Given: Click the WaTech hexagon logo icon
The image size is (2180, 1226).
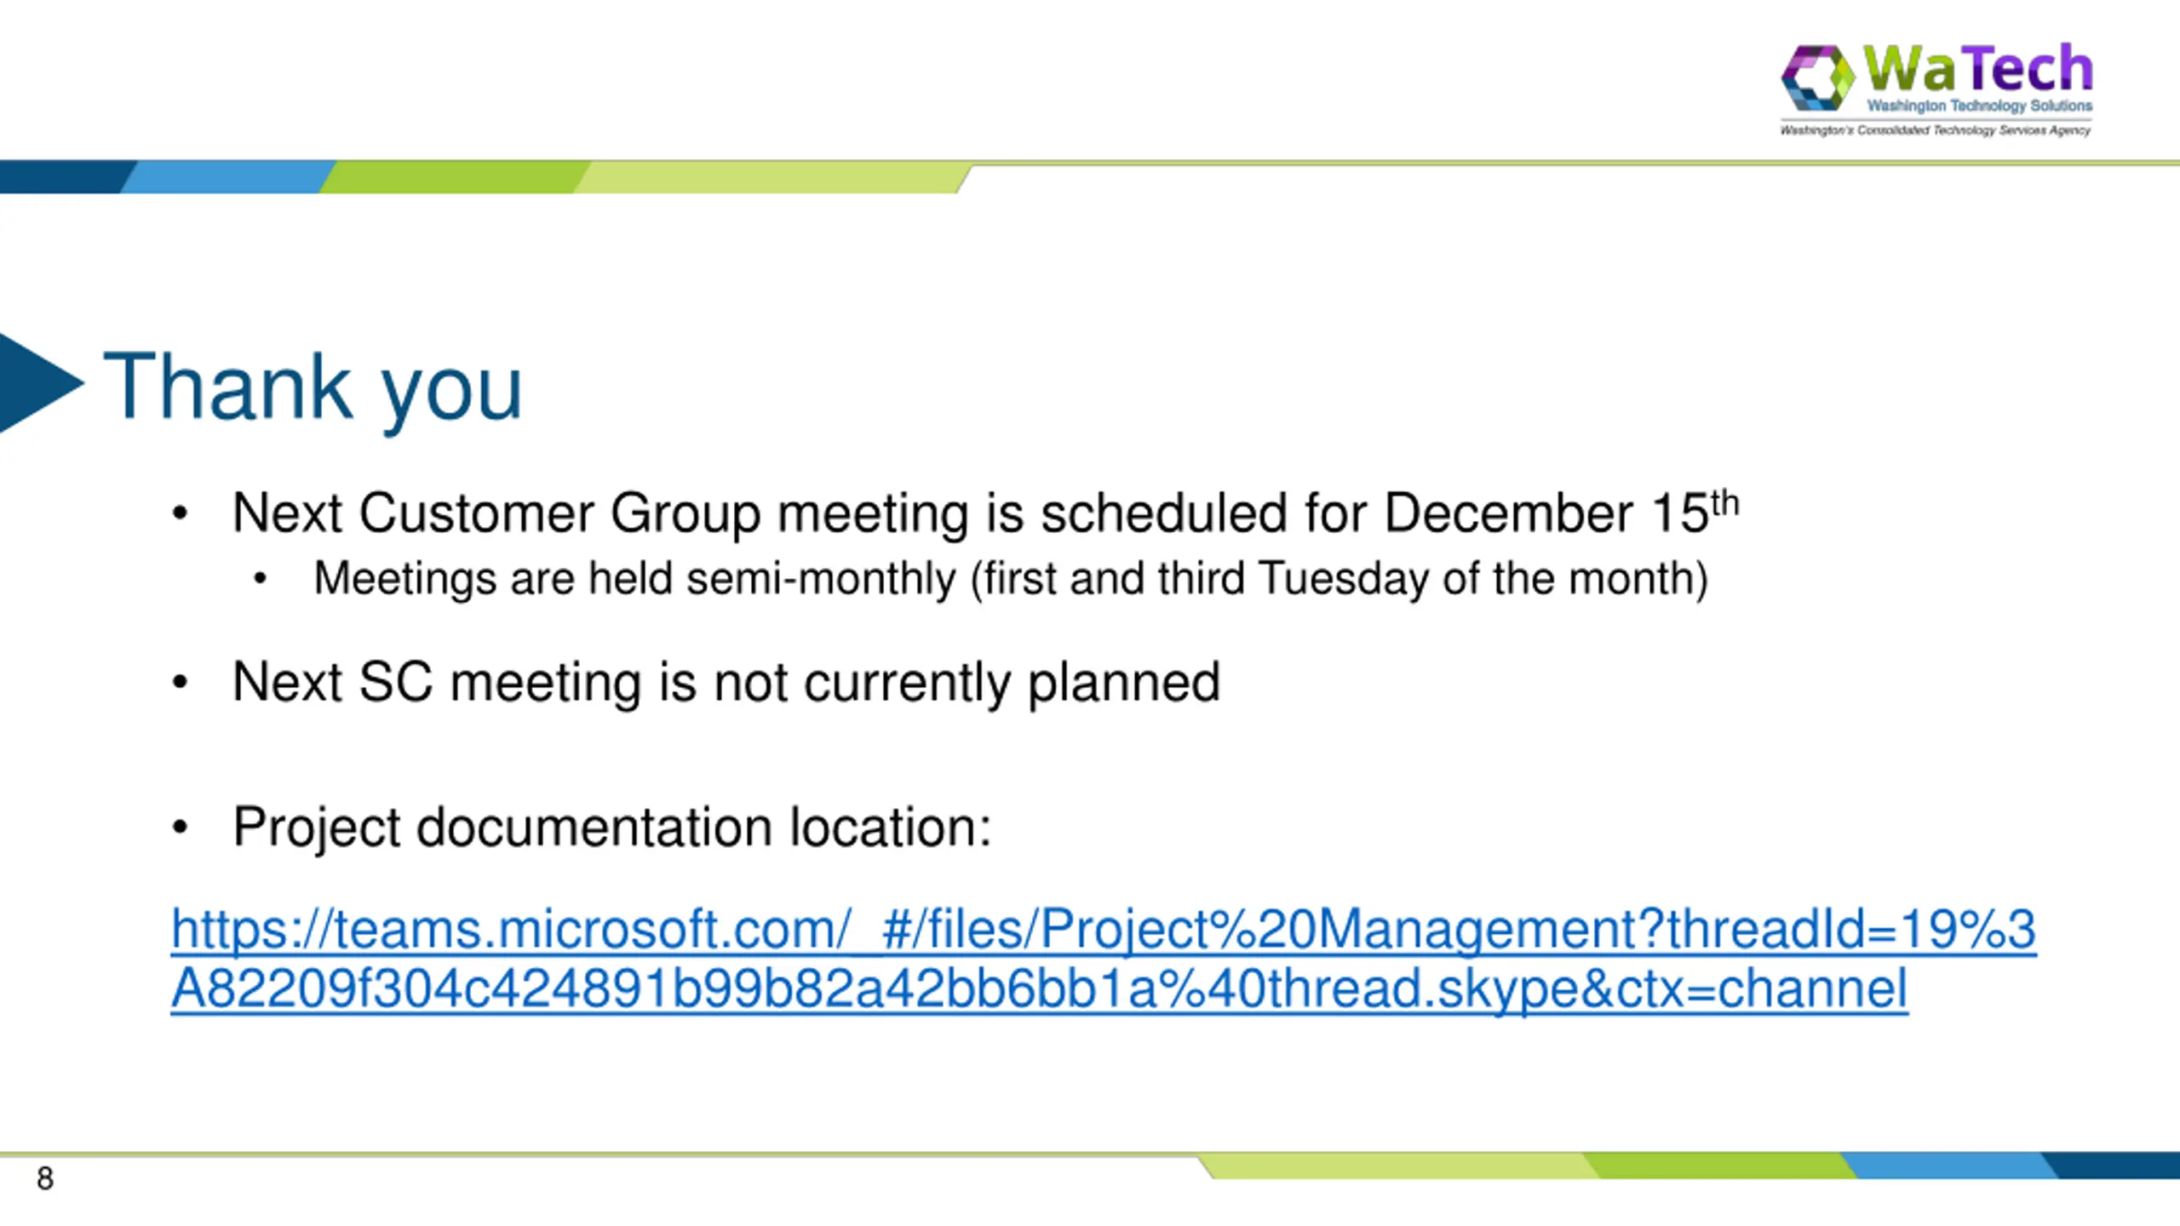Looking at the screenshot, I should 1817,77.
